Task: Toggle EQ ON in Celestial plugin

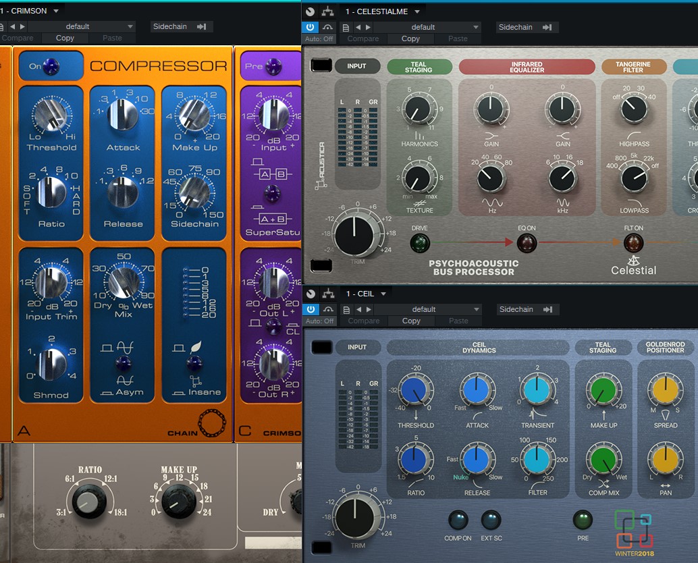Action: pyautogui.click(x=526, y=243)
